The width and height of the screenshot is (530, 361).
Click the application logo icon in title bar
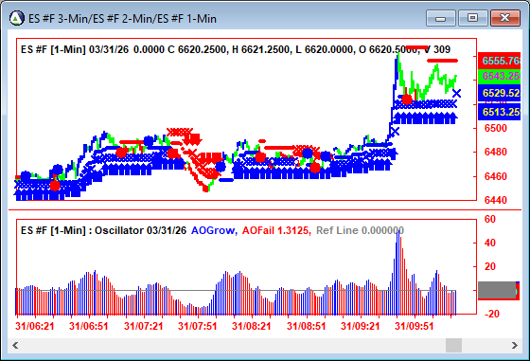click(x=17, y=18)
